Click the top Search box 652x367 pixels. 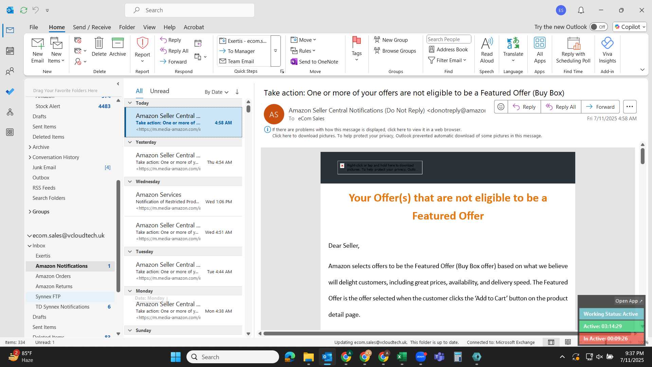tap(189, 10)
